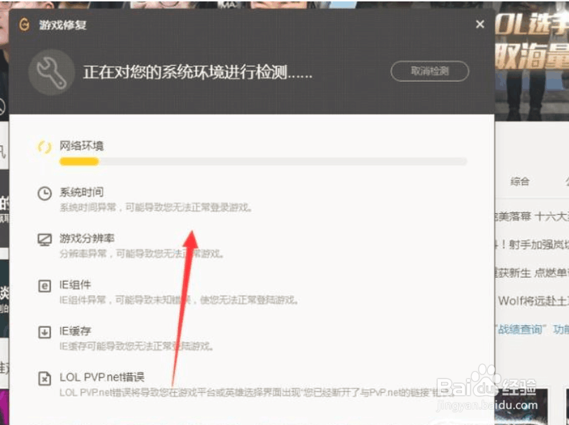Click the 系统时间异常 description text
The image size is (569, 425).
point(156,208)
